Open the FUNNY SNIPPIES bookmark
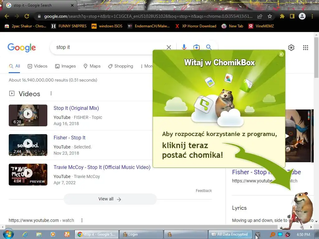This screenshot has width=319, height=239. click(69, 26)
